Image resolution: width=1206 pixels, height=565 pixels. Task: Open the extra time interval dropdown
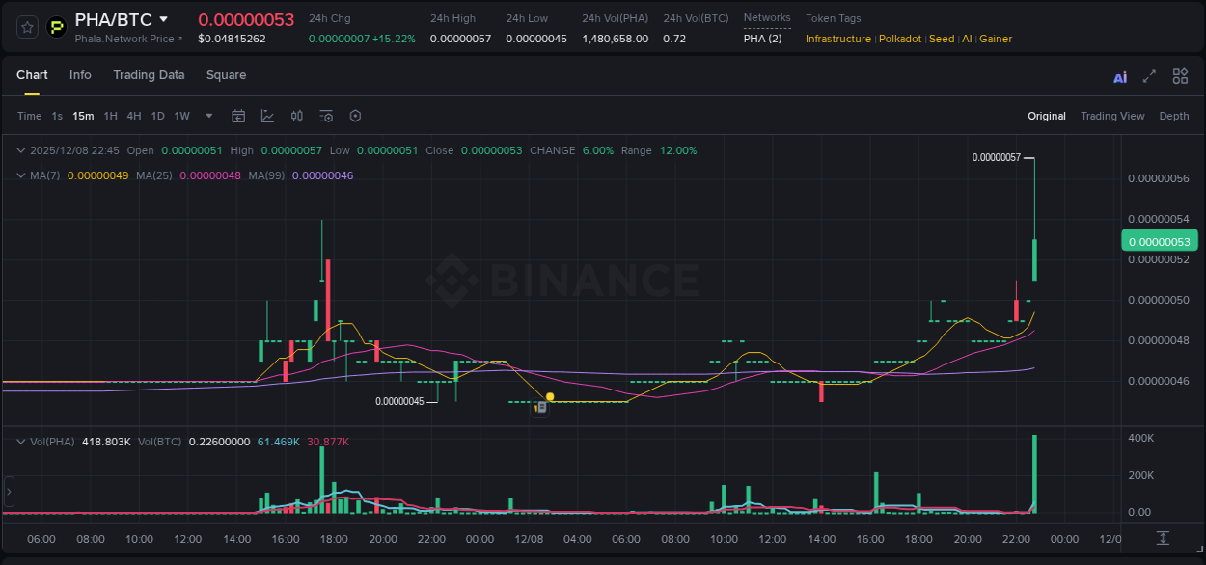pos(208,116)
